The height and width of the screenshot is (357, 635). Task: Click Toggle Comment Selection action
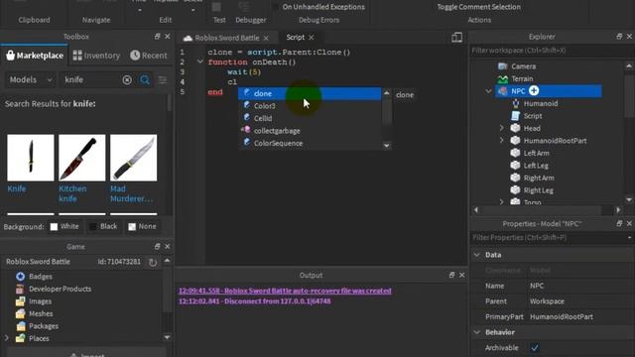click(x=478, y=7)
